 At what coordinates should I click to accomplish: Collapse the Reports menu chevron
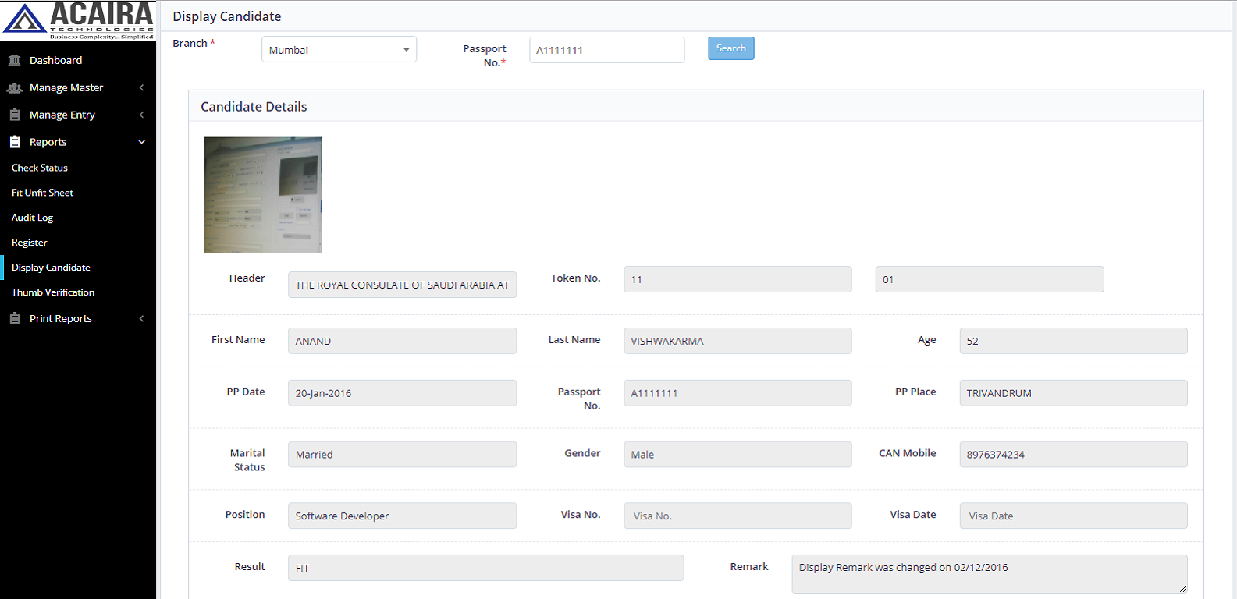point(141,142)
